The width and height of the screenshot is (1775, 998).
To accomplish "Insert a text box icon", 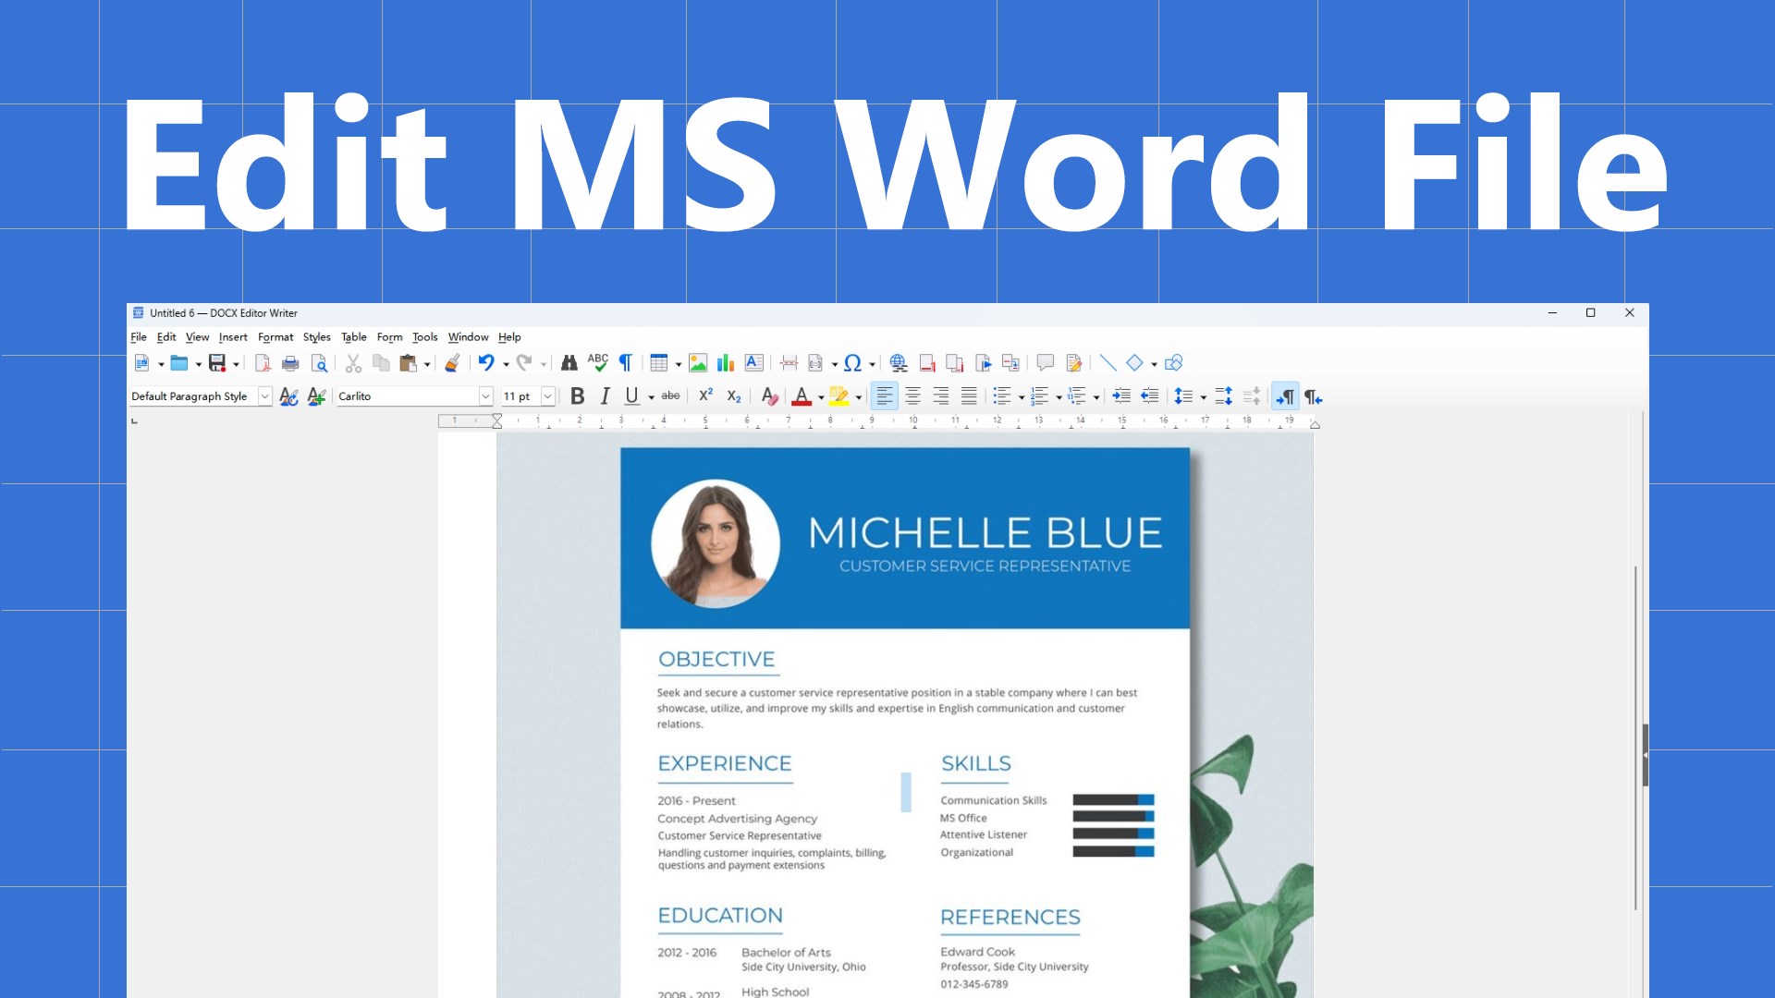I will click(754, 363).
